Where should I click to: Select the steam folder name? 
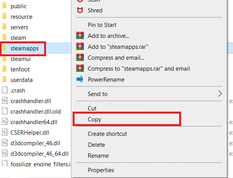pos(18,38)
